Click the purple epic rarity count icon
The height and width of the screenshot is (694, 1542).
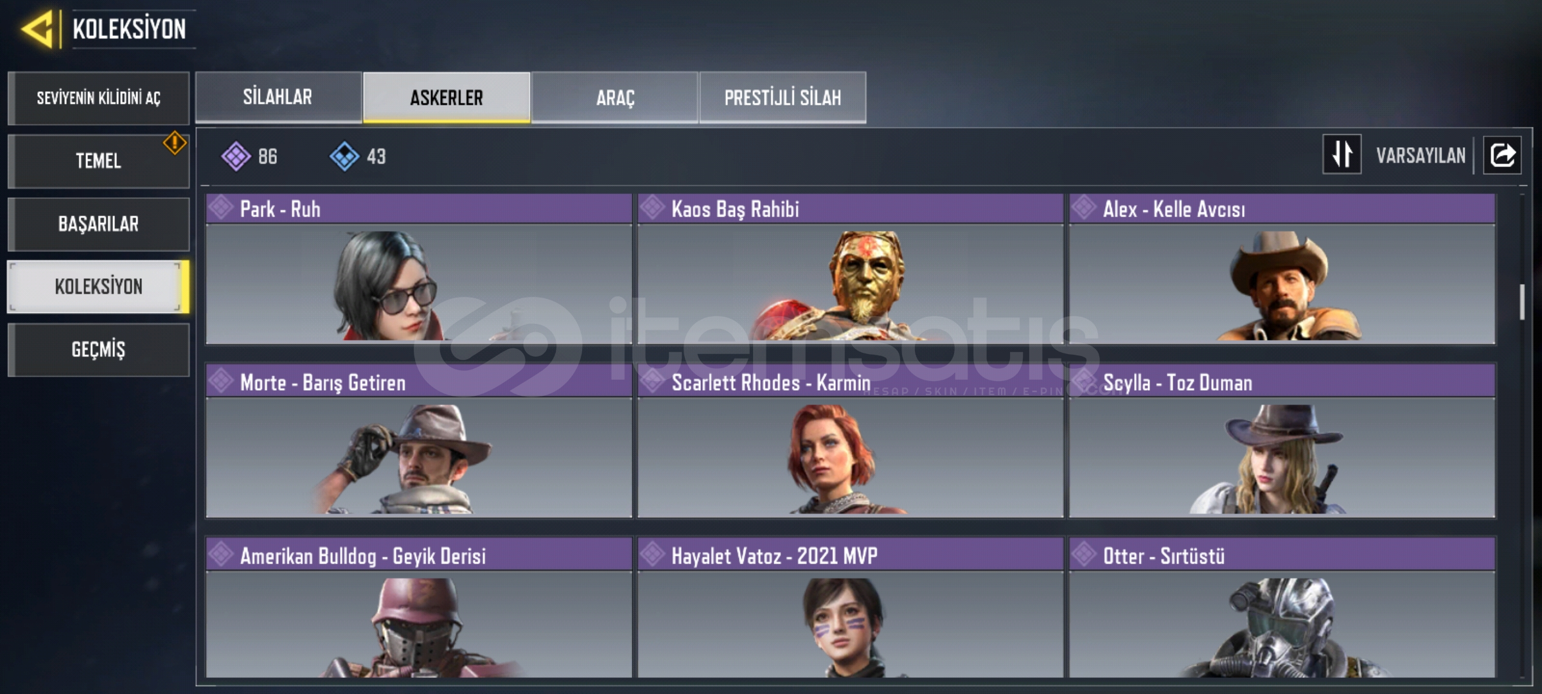coord(236,156)
